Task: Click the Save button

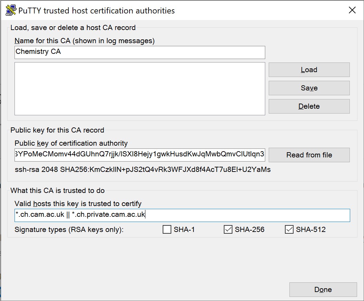Action: [x=309, y=88]
